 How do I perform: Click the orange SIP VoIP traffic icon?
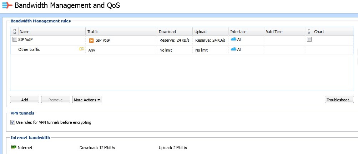pos(91,41)
